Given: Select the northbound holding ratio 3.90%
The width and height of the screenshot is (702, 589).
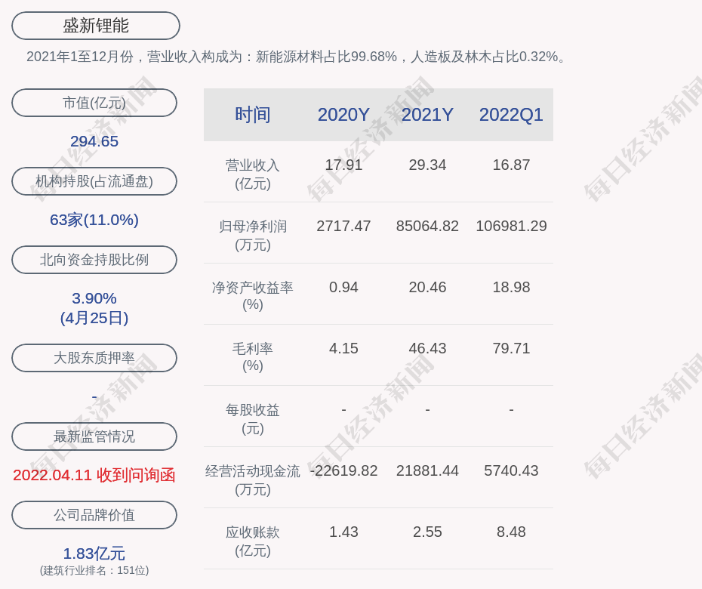Looking at the screenshot, I should (x=94, y=298).
